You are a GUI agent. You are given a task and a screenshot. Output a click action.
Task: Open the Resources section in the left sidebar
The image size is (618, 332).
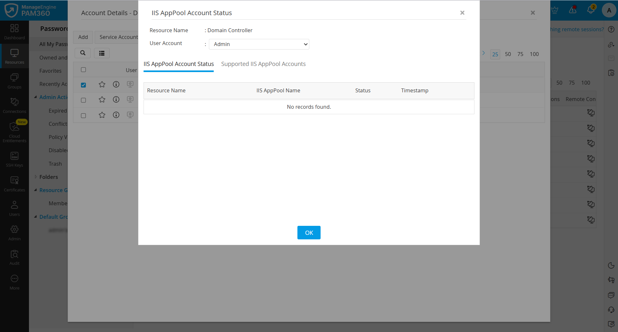(x=14, y=56)
